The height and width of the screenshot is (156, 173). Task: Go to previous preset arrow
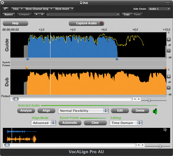click(x=36, y=14)
